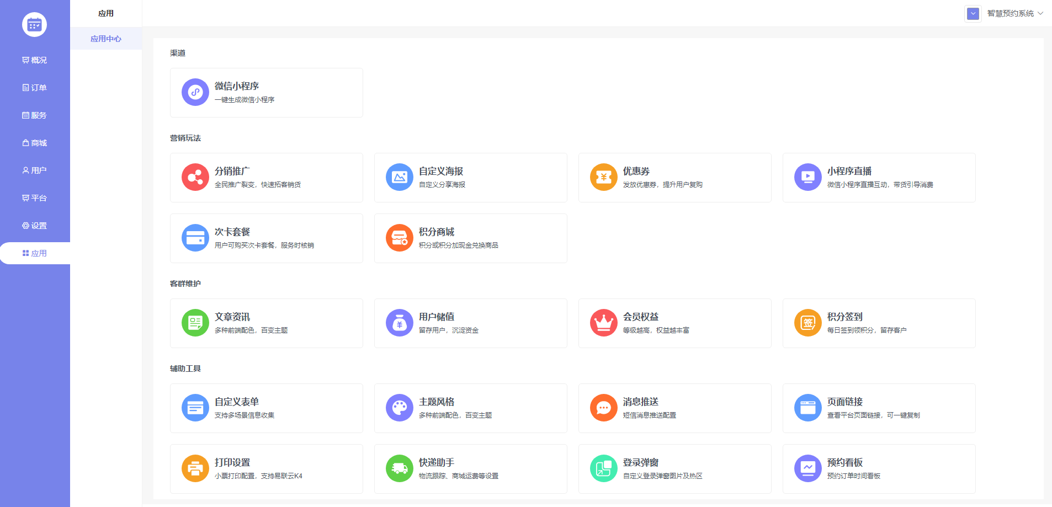Open the 用户储值 card title

[x=437, y=317]
